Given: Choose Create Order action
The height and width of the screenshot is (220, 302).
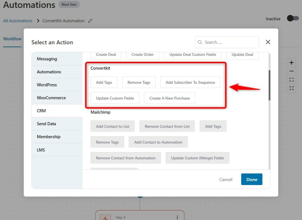Looking at the screenshot, I should click(142, 55).
